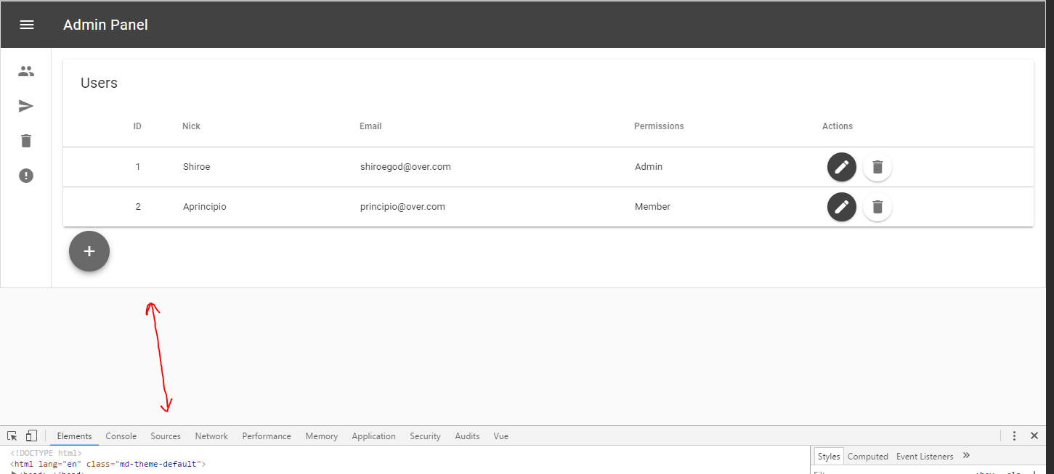Click the inspect element picker icon in DevTools
The image size is (1054, 474).
click(11, 435)
